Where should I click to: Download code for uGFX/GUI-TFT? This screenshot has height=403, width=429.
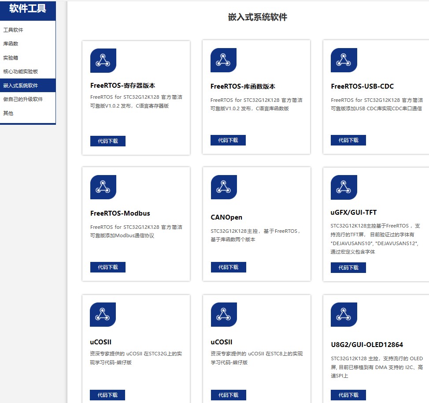point(348,267)
